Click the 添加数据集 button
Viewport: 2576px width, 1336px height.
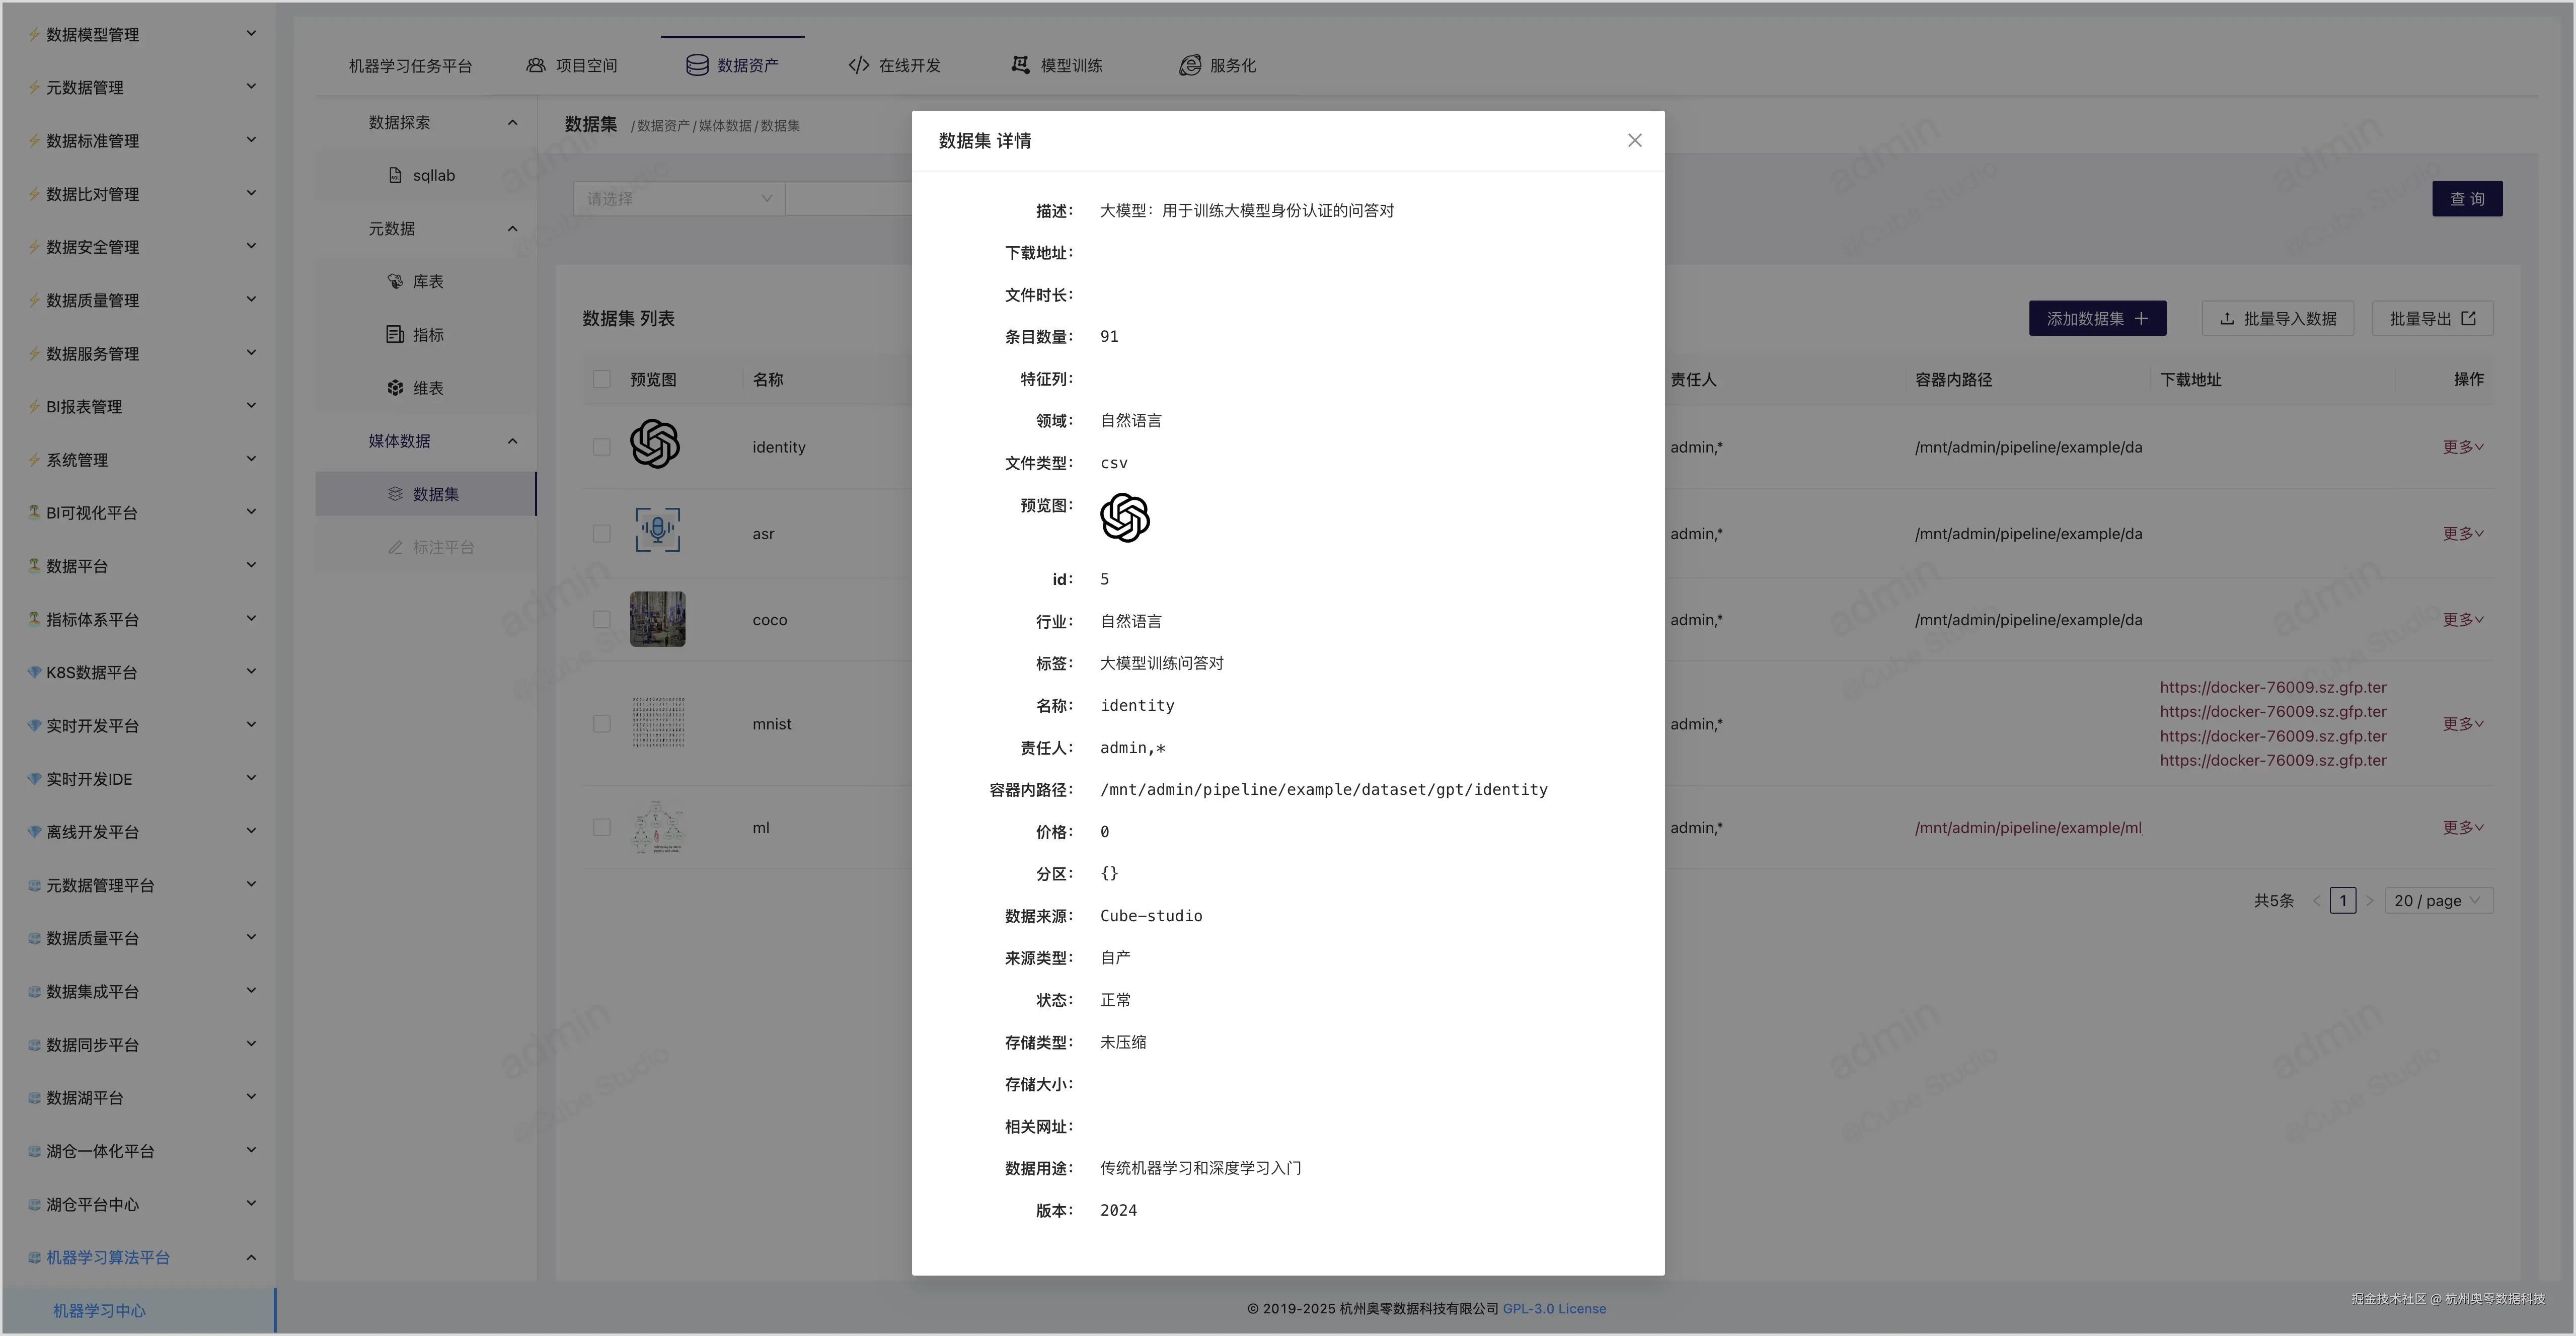tap(2097, 319)
